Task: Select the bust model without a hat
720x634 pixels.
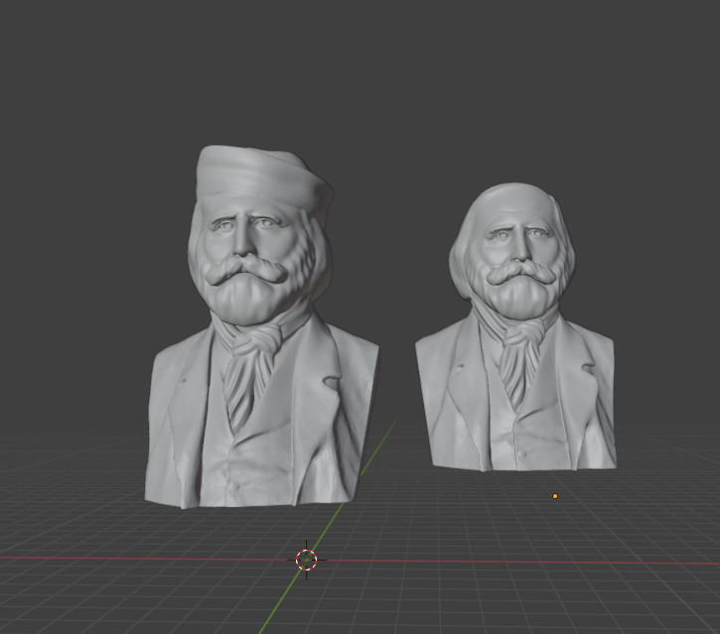Action: click(x=515, y=326)
